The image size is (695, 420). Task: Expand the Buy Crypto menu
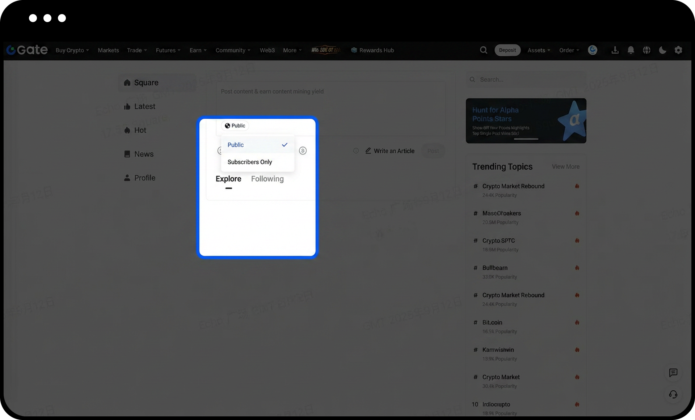72,50
